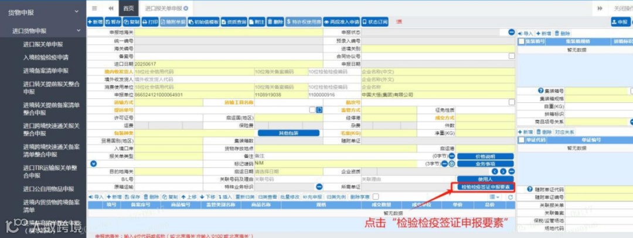Open the 初始值模板 toolbar button
Viewport: 633px width, 238px height.
(x=203, y=22)
